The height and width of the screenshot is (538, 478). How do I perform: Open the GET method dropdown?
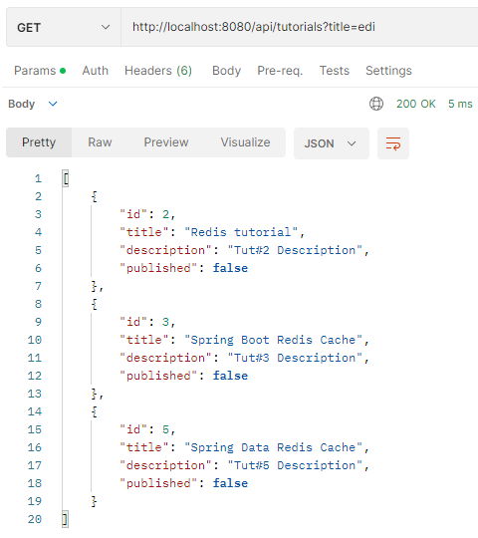(x=64, y=27)
